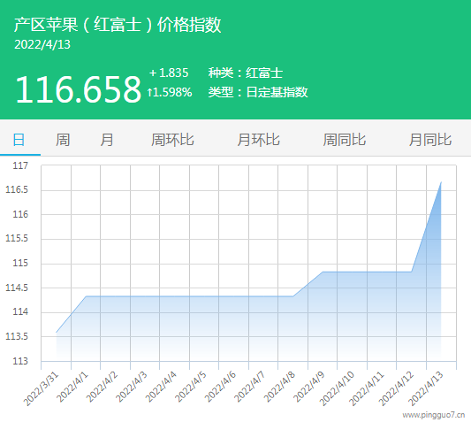
Task: Open the 月 monthly tab
Action: point(107,140)
